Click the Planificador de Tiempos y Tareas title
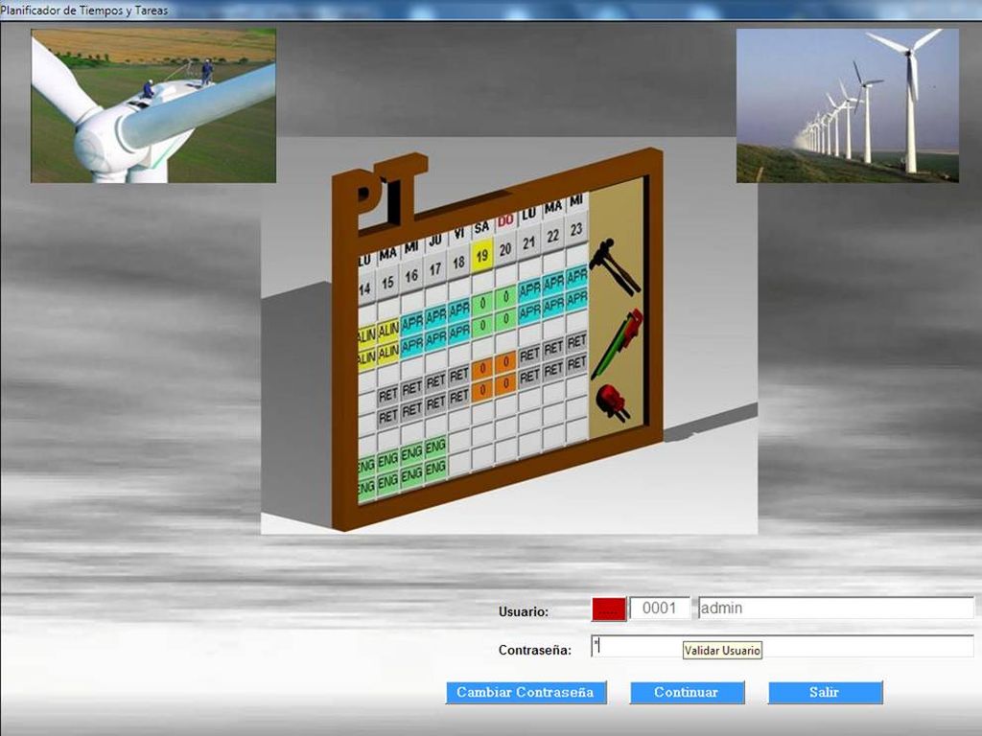The width and height of the screenshot is (982, 736). pyautogui.click(x=84, y=11)
